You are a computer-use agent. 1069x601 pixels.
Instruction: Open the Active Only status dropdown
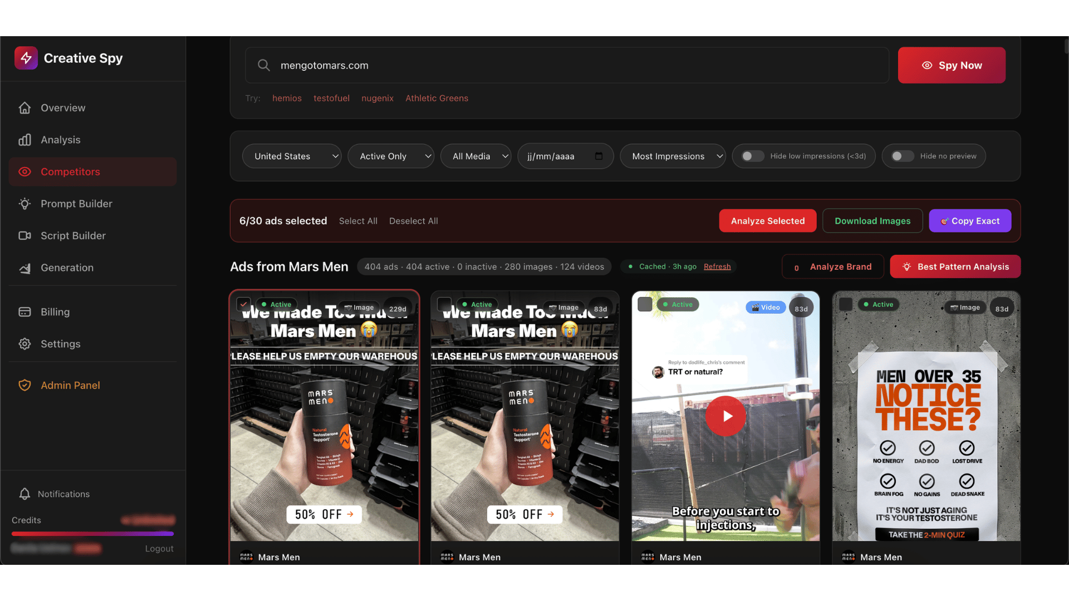click(391, 156)
